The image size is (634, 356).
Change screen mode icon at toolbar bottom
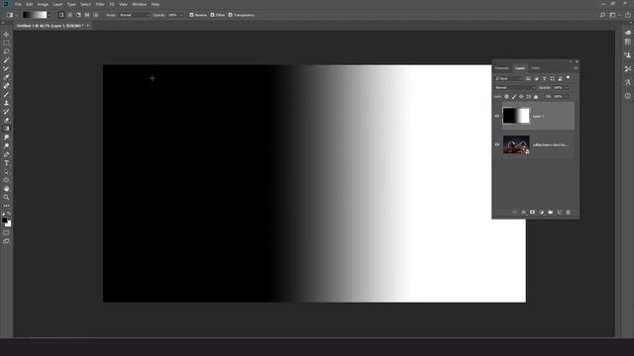click(6, 241)
